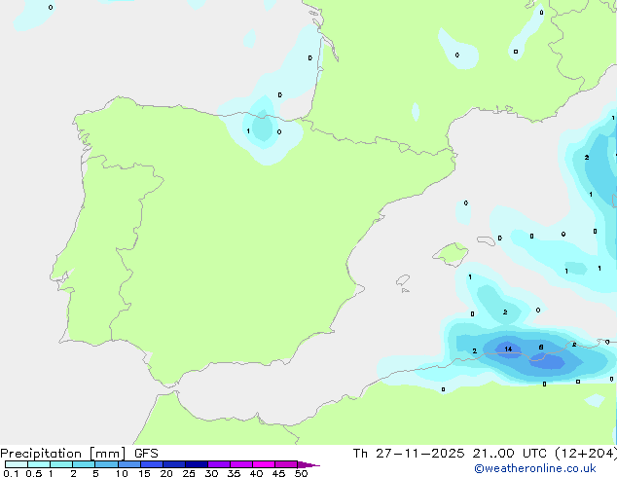Click the 35–40 mm legend swatch

point(241,464)
